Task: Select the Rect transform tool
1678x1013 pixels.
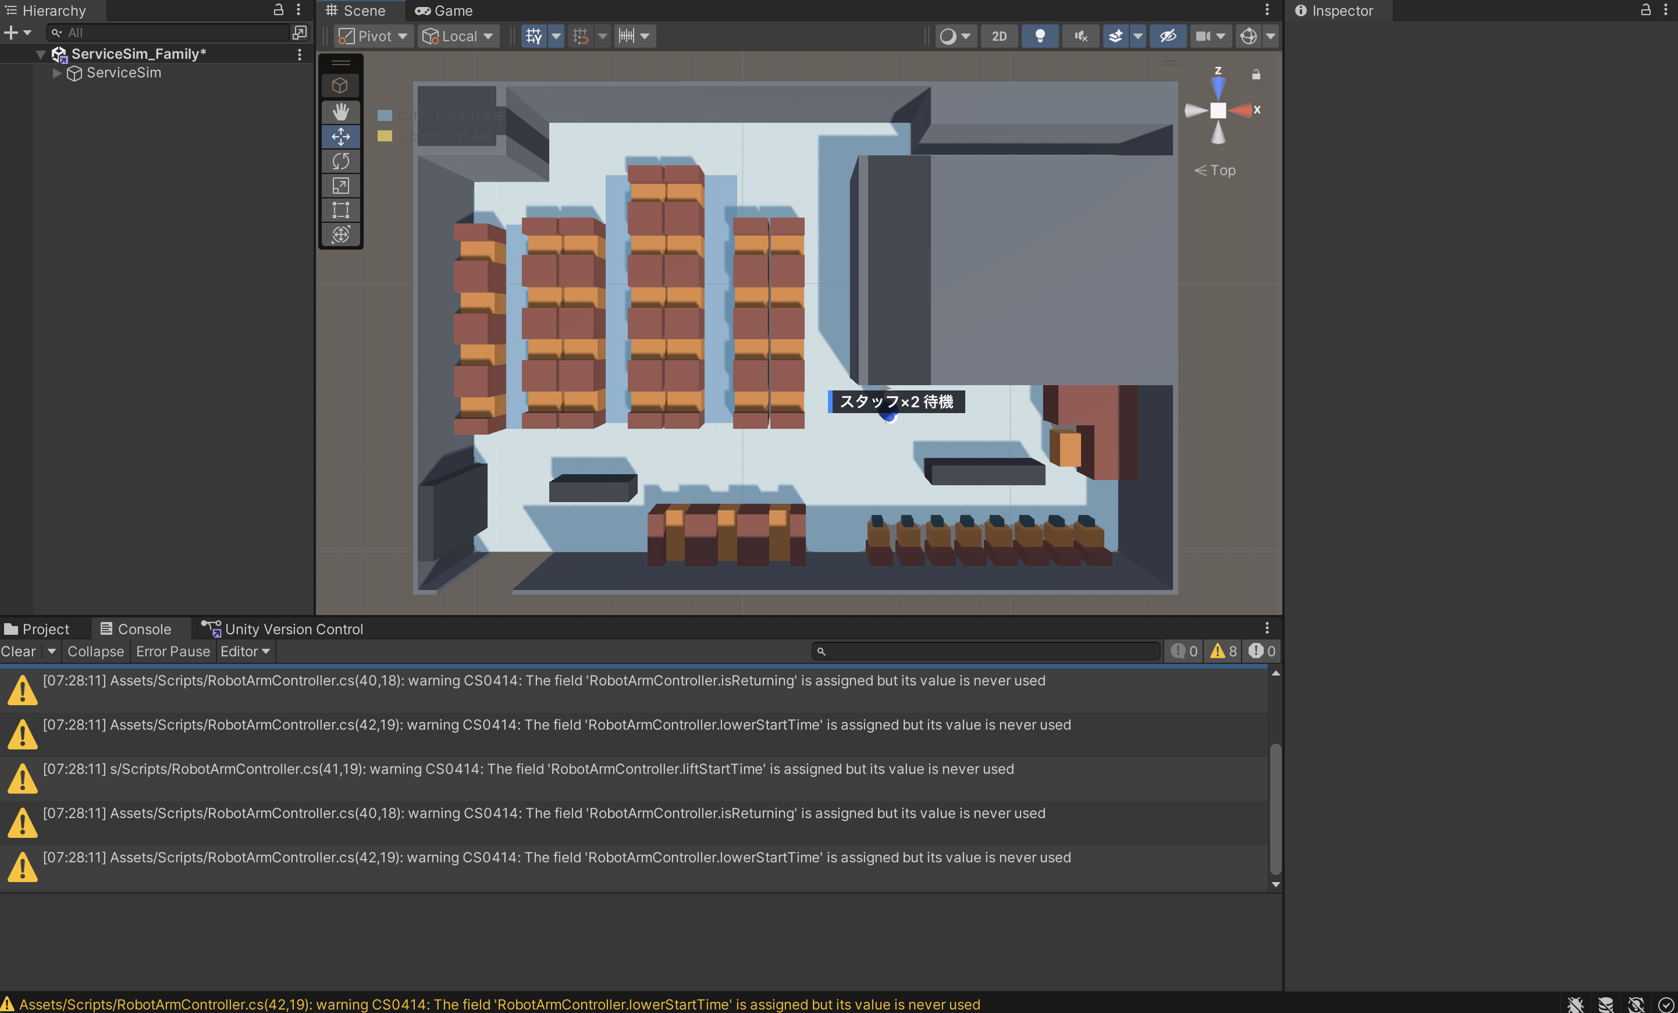Action: [340, 210]
